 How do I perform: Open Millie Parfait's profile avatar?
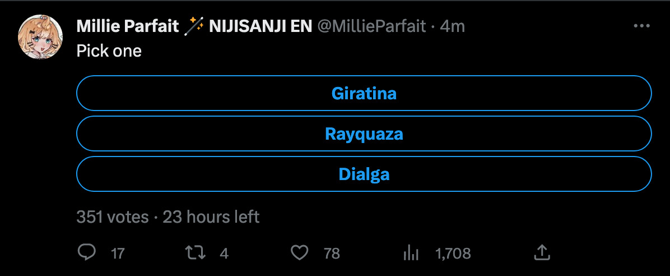pyautogui.click(x=40, y=37)
